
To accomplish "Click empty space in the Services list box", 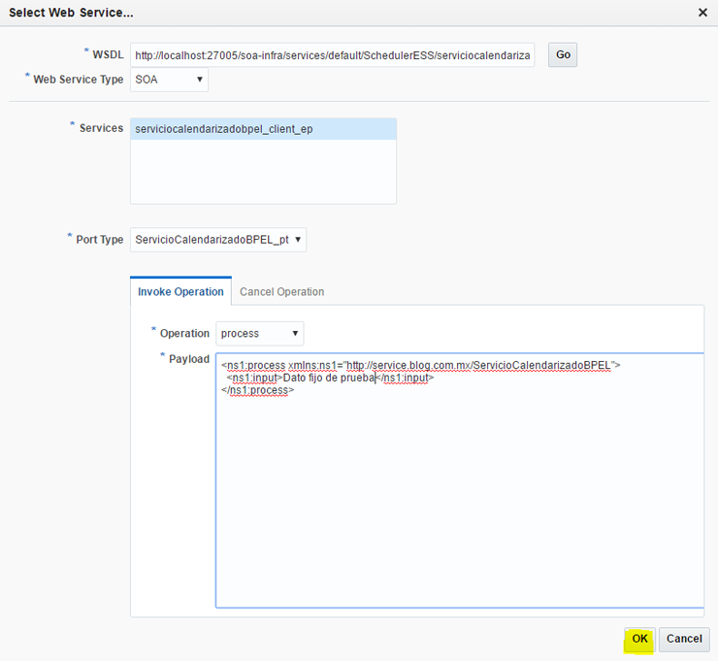I will [263, 175].
